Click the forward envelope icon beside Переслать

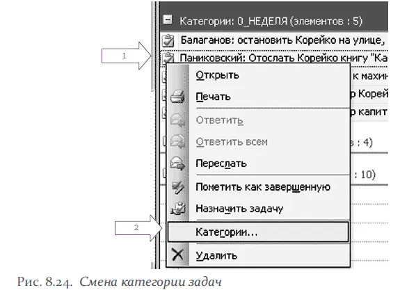(x=177, y=163)
